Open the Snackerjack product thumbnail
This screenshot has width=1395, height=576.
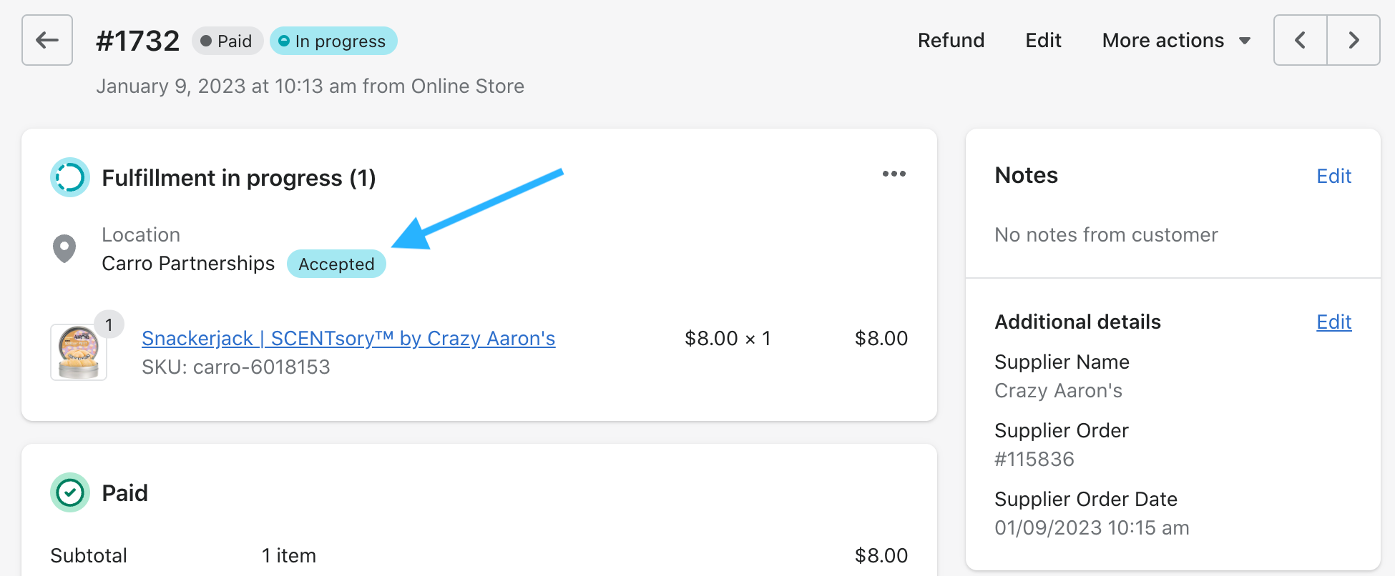(79, 352)
